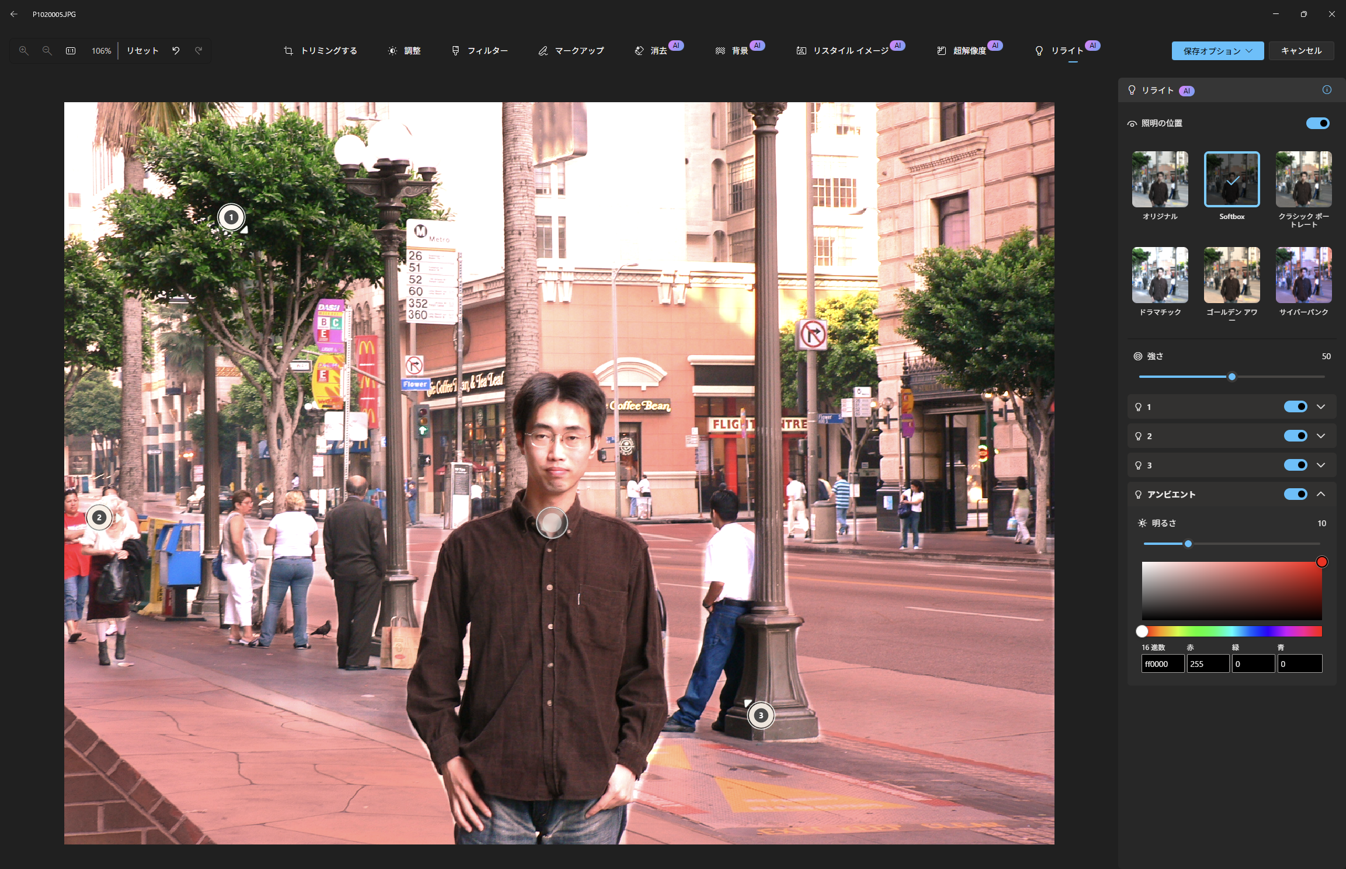This screenshot has width=1346, height=869.
Task: Click the undo arrow icon
Action: [x=176, y=51]
